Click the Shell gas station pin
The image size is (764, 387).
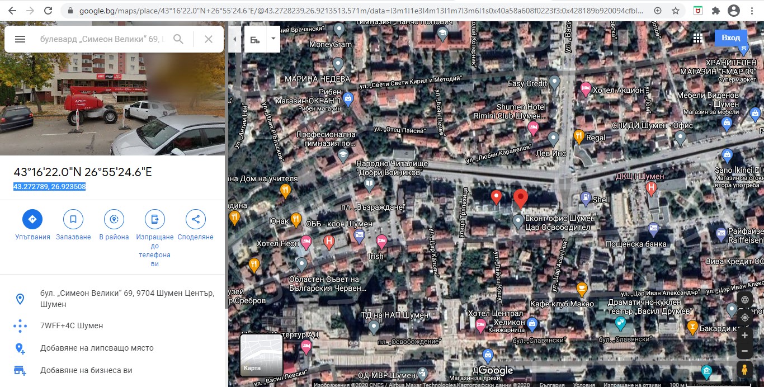tap(584, 197)
